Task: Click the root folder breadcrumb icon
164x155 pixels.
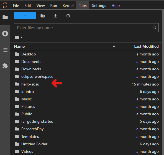Action: [17, 37]
